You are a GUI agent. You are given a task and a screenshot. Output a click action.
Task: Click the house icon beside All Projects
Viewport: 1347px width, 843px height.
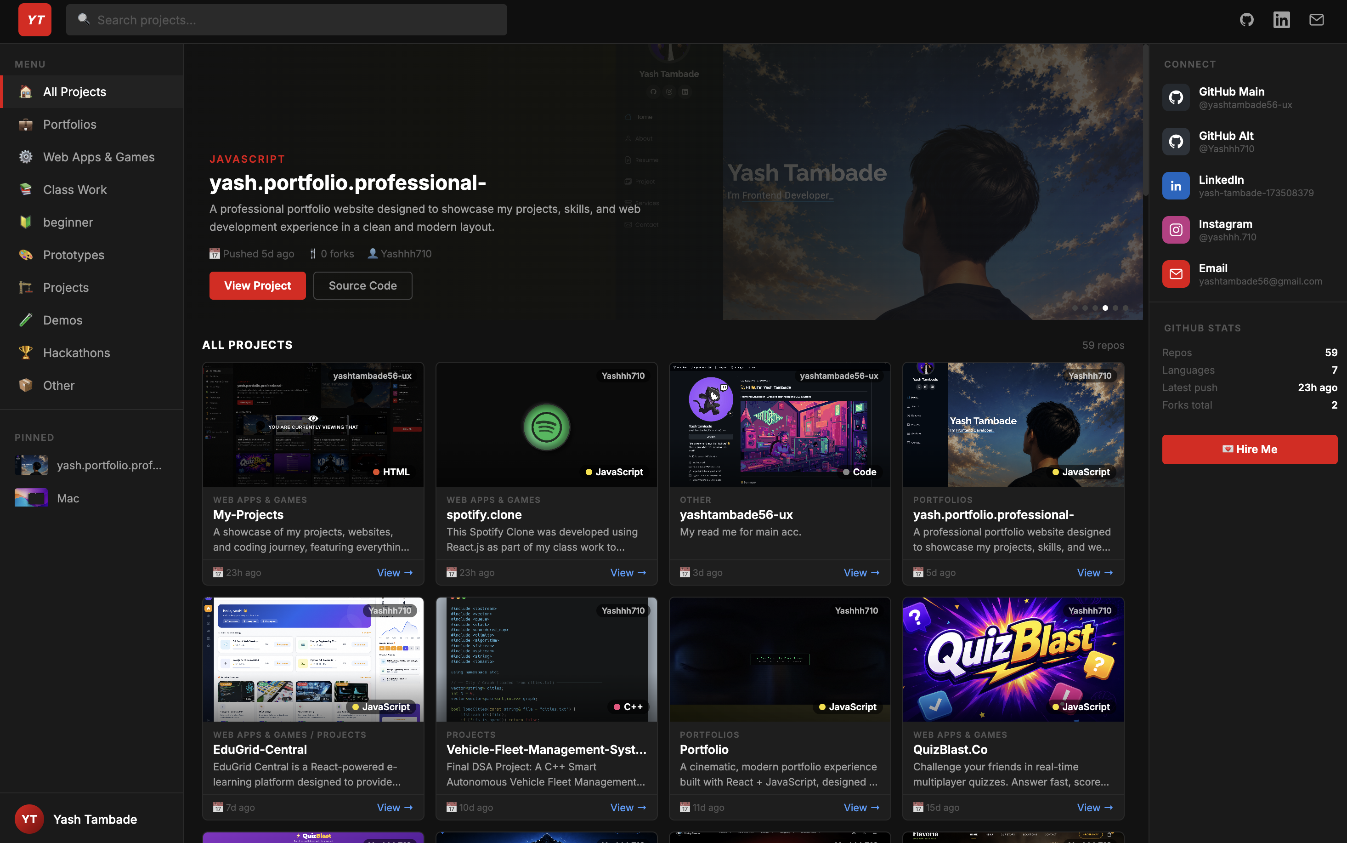pos(26,91)
